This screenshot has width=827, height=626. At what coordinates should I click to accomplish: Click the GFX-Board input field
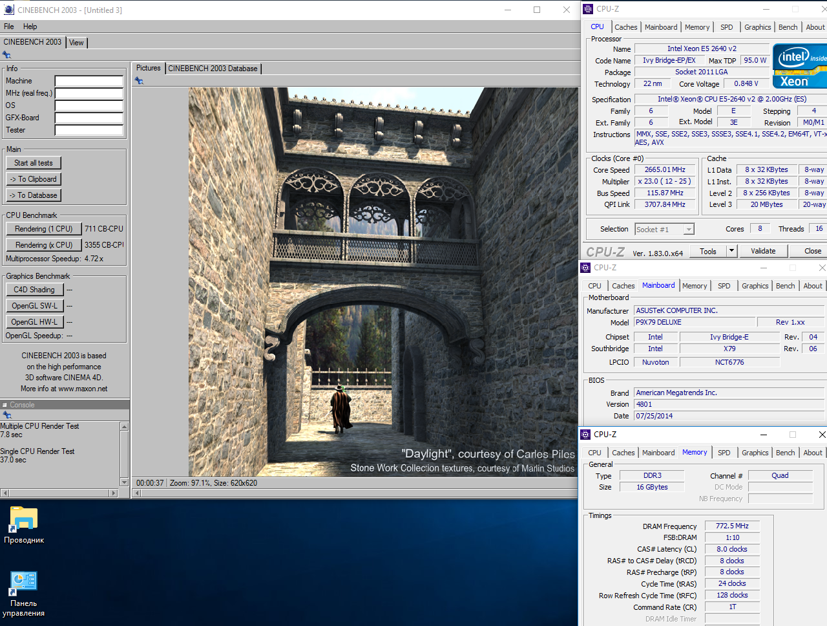89,118
